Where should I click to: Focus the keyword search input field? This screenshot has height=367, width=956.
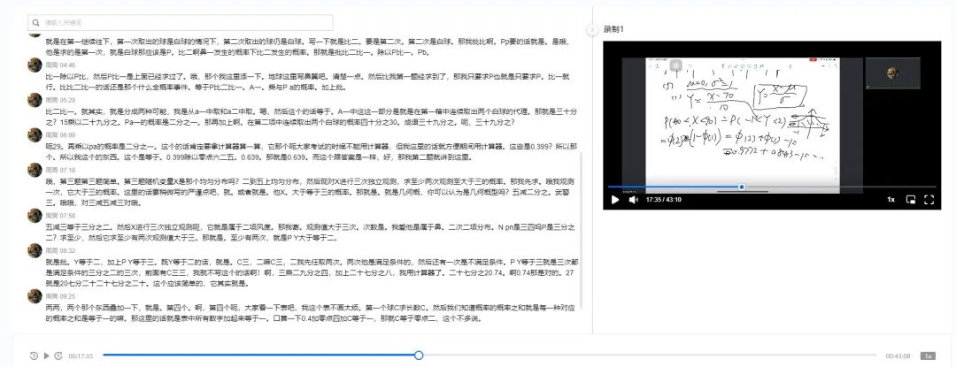[x=180, y=22]
